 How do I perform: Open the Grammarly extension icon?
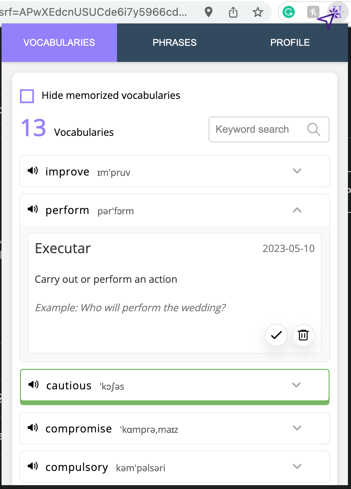click(x=288, y=12)
